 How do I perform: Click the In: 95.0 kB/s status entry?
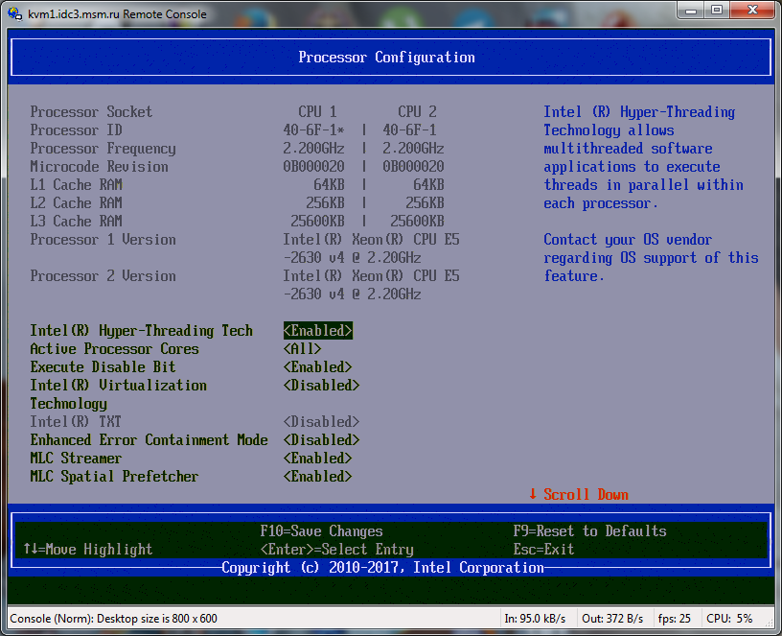pos(535,619)
